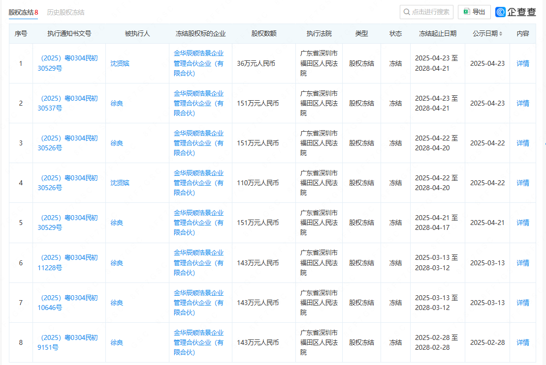This screenshot has width=546, height=365.
Task: Click the 导出 button label
Action: pyautogui.click(x=479, y=12)
